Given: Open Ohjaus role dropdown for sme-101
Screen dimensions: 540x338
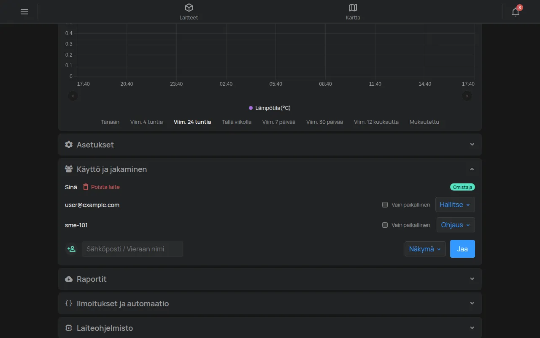Looking at the screenshot, I should pyautogui.click(x=456, y=225).
